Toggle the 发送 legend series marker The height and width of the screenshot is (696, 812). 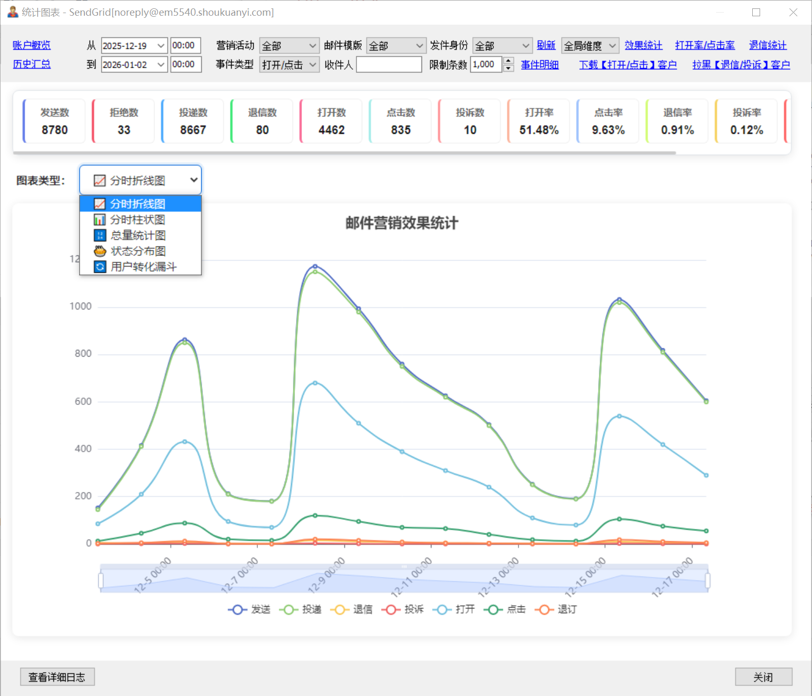[x=237, y=609]
